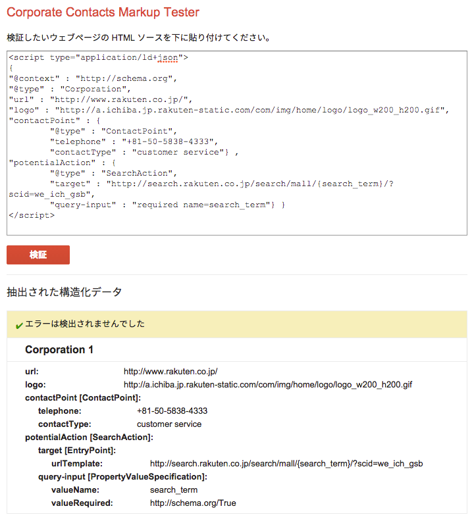
Task: Click the green checkmark success icon
Action: [19, 325]
